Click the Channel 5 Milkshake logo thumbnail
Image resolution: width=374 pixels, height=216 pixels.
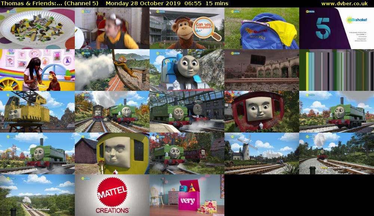coord(337,28)
